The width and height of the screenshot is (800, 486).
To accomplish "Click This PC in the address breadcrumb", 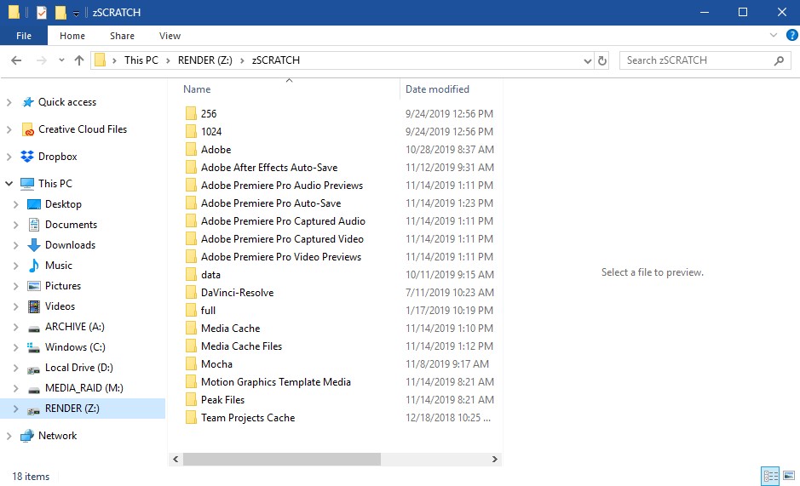I will click(141, 60).
